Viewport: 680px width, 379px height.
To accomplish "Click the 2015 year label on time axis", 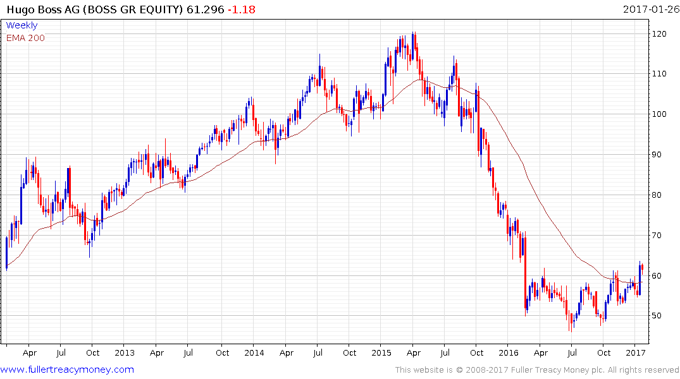I will click(381, 352).
